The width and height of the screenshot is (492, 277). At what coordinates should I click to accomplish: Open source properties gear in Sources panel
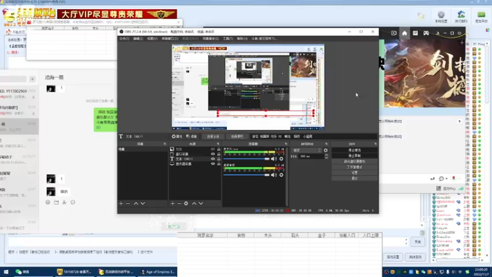click(x=186, y=204)
